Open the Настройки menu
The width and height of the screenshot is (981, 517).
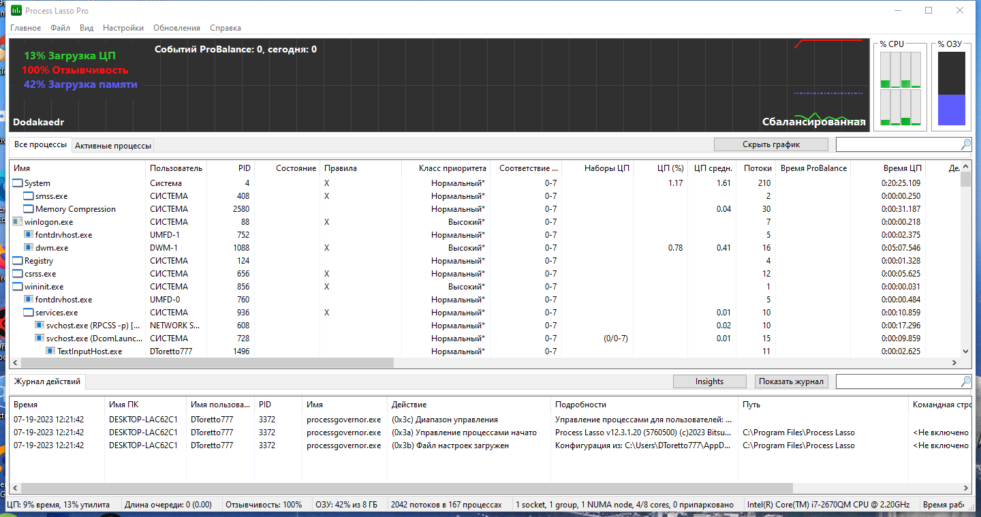pos(123,28)
